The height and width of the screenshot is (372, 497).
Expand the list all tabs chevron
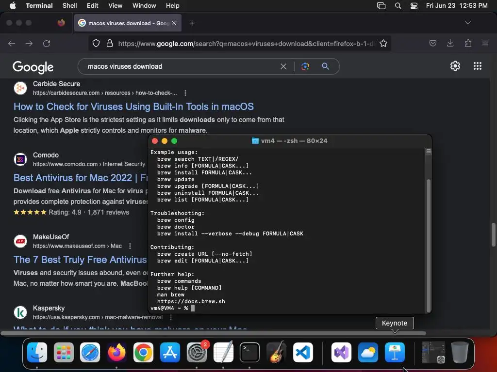[x=467, y=23]
